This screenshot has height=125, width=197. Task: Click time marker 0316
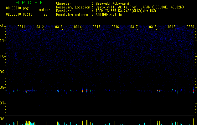coord(115,27)
